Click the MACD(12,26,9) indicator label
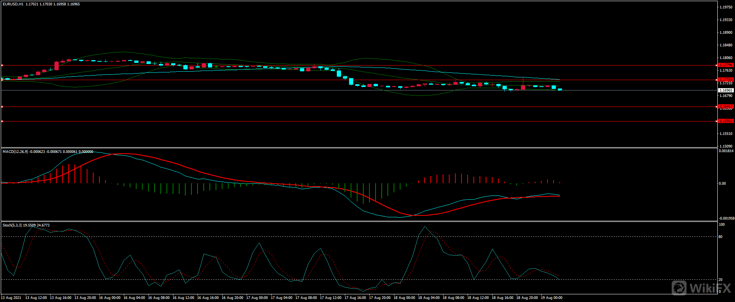The image size is (735, 302). 15,152
